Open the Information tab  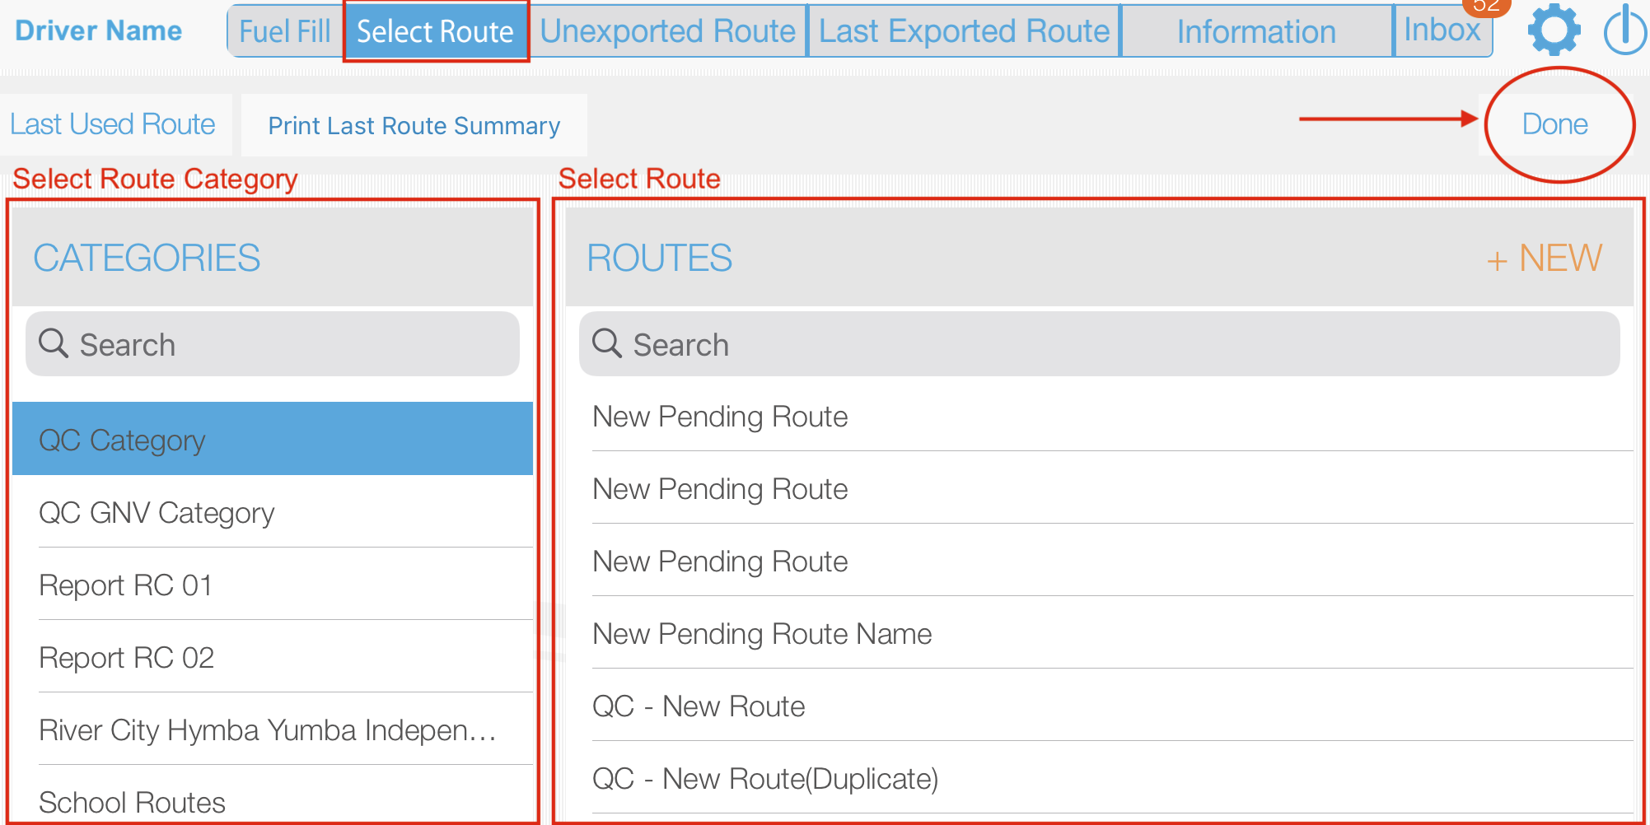[1255, 30]
